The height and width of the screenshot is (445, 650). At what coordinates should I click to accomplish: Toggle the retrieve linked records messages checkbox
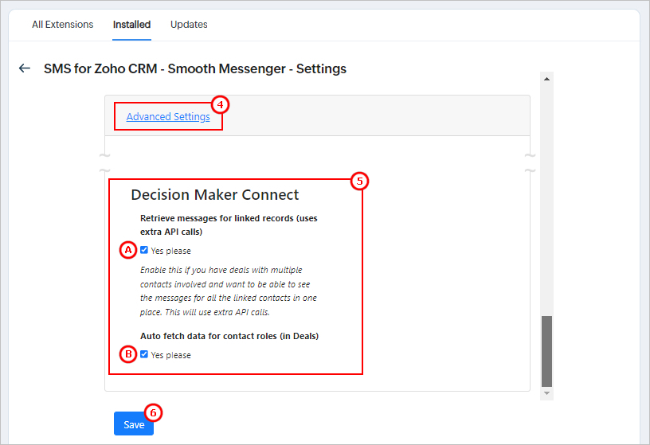coord(144,250)
